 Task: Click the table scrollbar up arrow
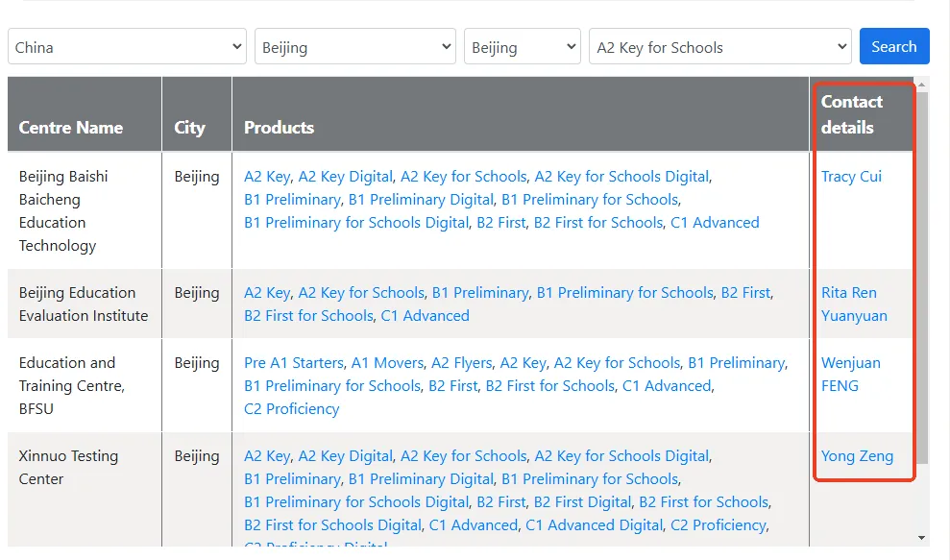coord(922,85)
